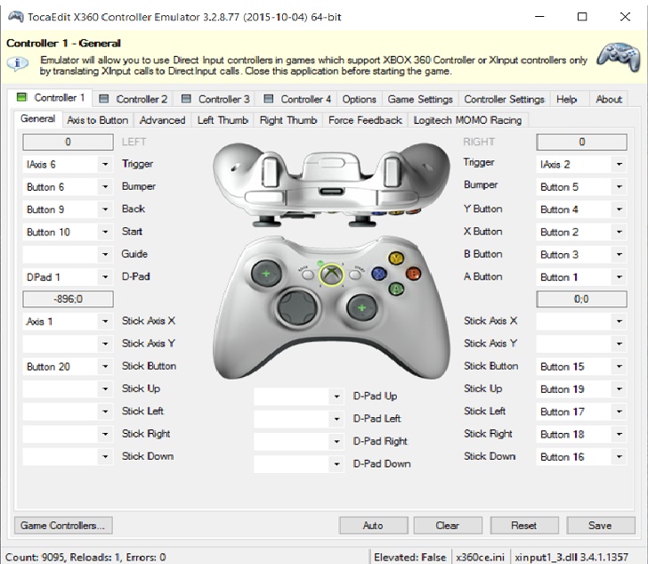Click the green Controller 1 status icon

[21, 98]
